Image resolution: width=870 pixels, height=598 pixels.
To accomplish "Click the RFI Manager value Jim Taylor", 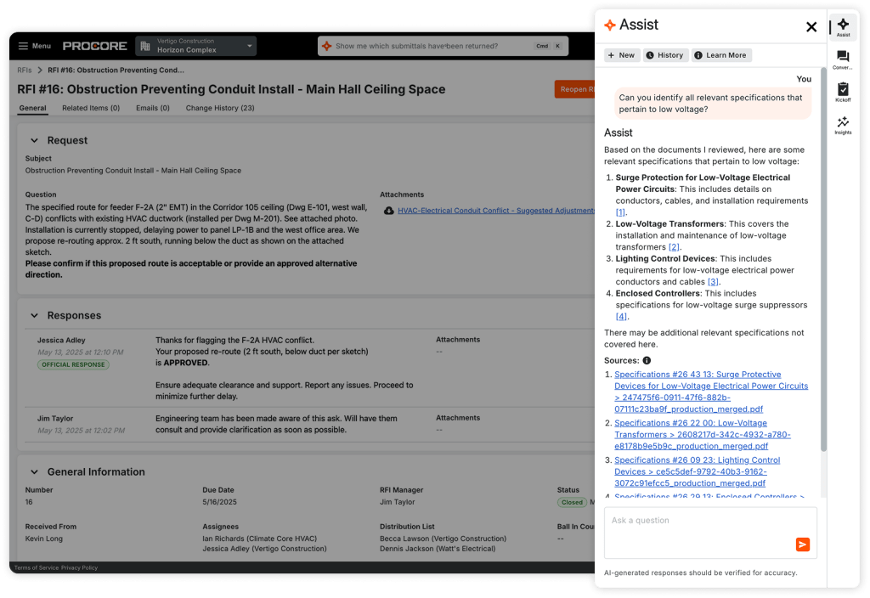I will (x=397, y=502).
